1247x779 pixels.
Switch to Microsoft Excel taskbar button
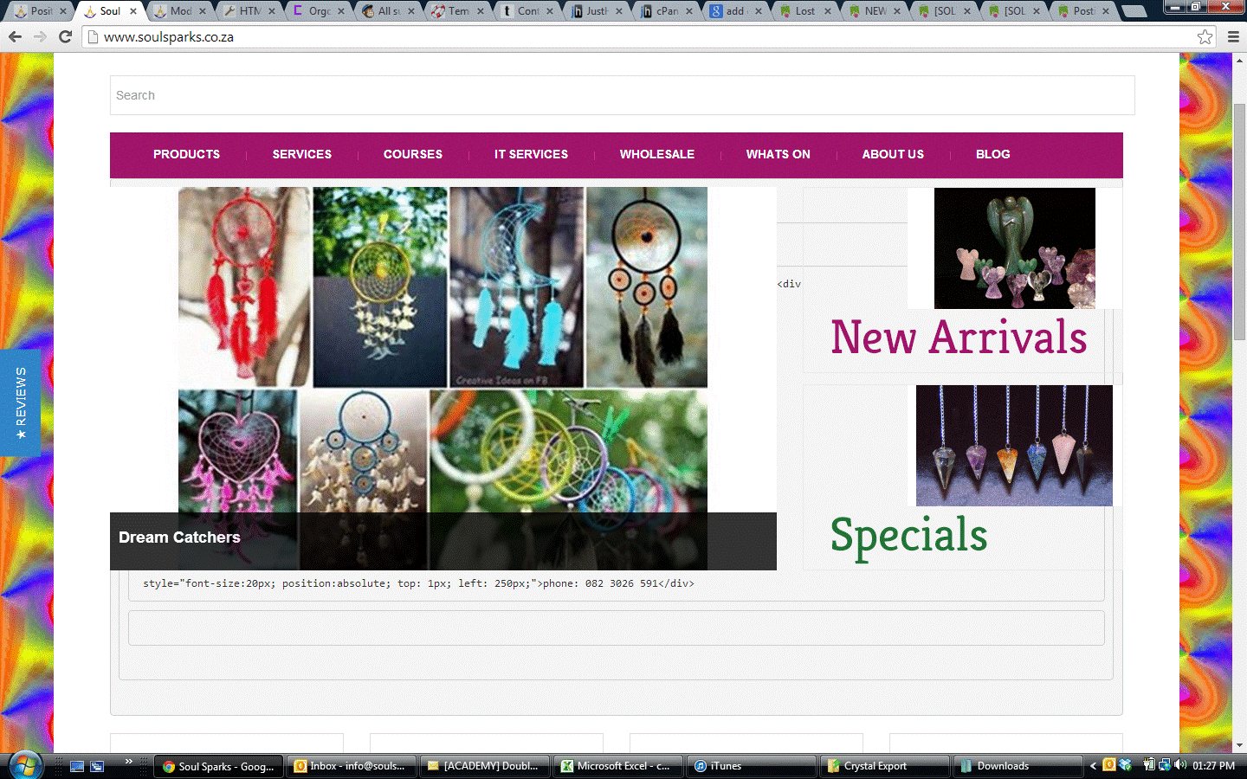[x=618, y=766]
